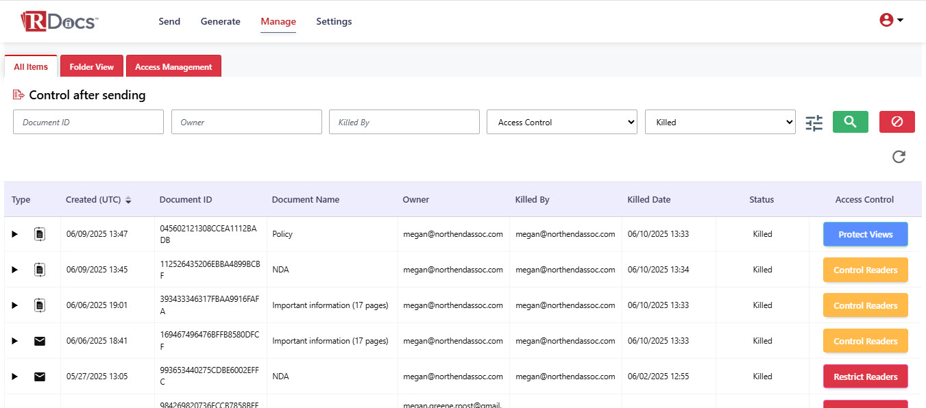Viewport: 926px width, 408px height.
Task: Click the green search button
Action: coord(850,122)
